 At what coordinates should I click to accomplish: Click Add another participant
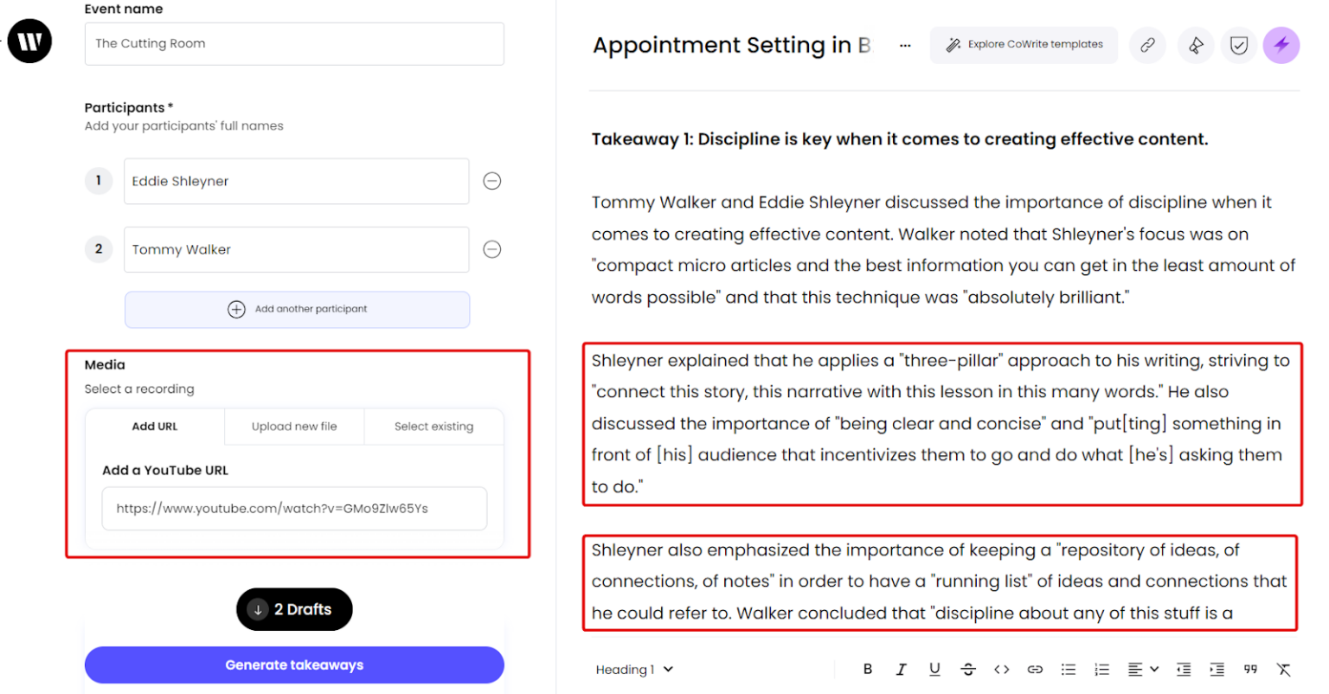297,309
